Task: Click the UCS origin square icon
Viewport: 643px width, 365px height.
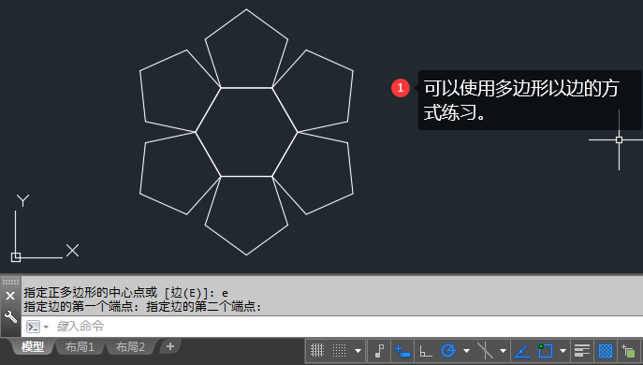Action: tap(16, 257)
